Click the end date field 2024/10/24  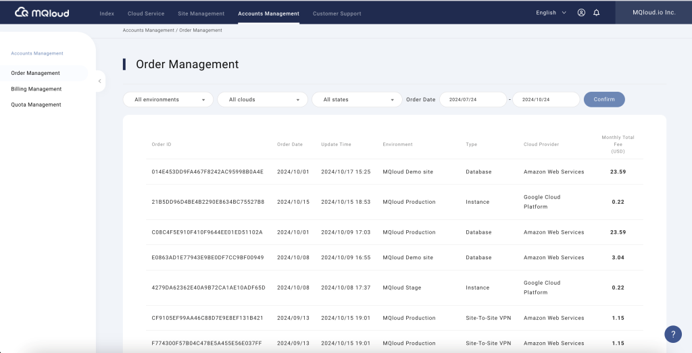click(x=546, y=100)
